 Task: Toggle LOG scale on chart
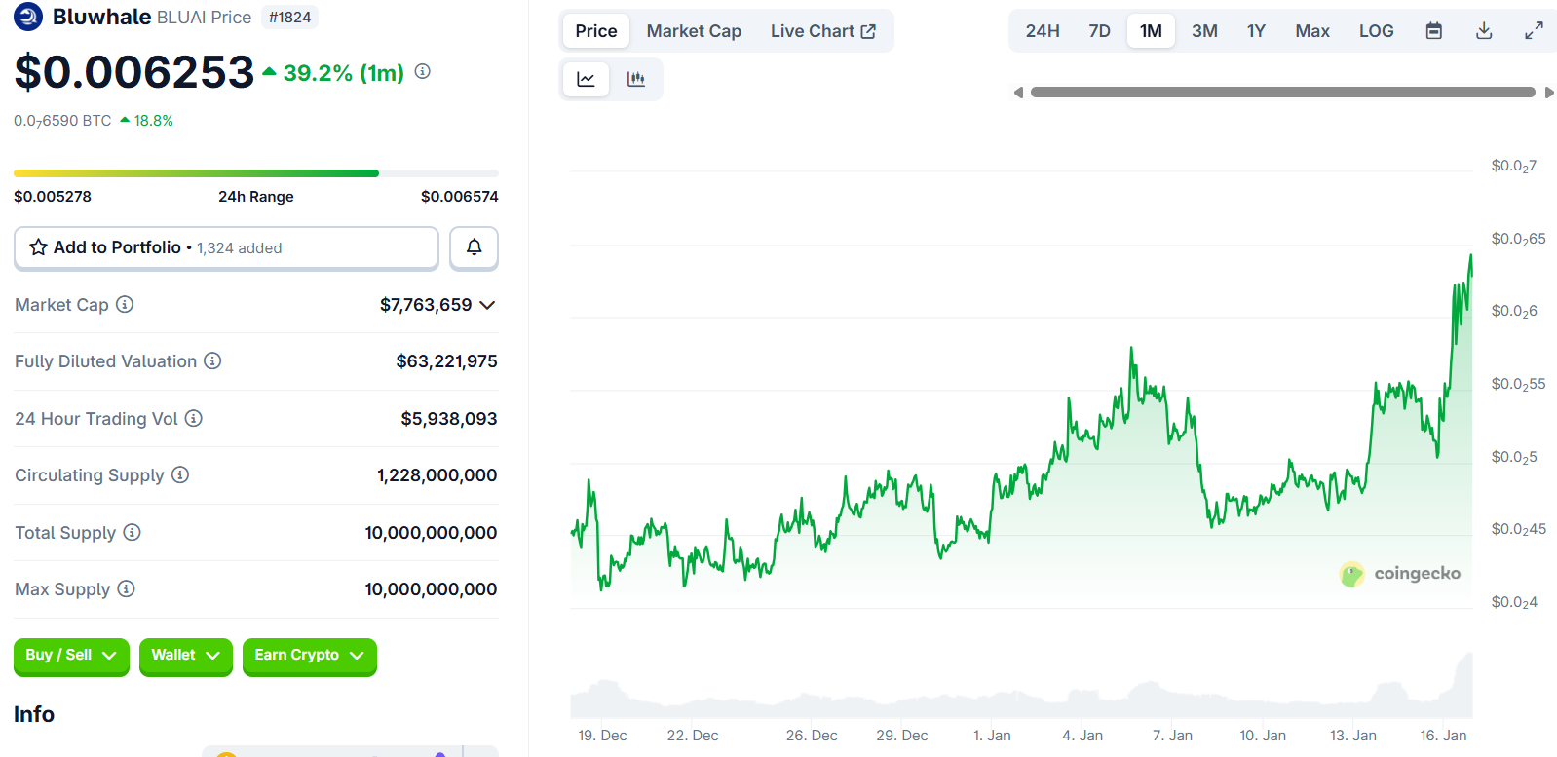click(1376, 31)
